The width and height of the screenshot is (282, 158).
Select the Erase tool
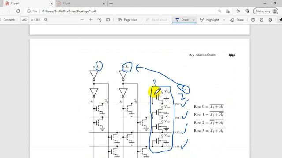pos(237,20)
